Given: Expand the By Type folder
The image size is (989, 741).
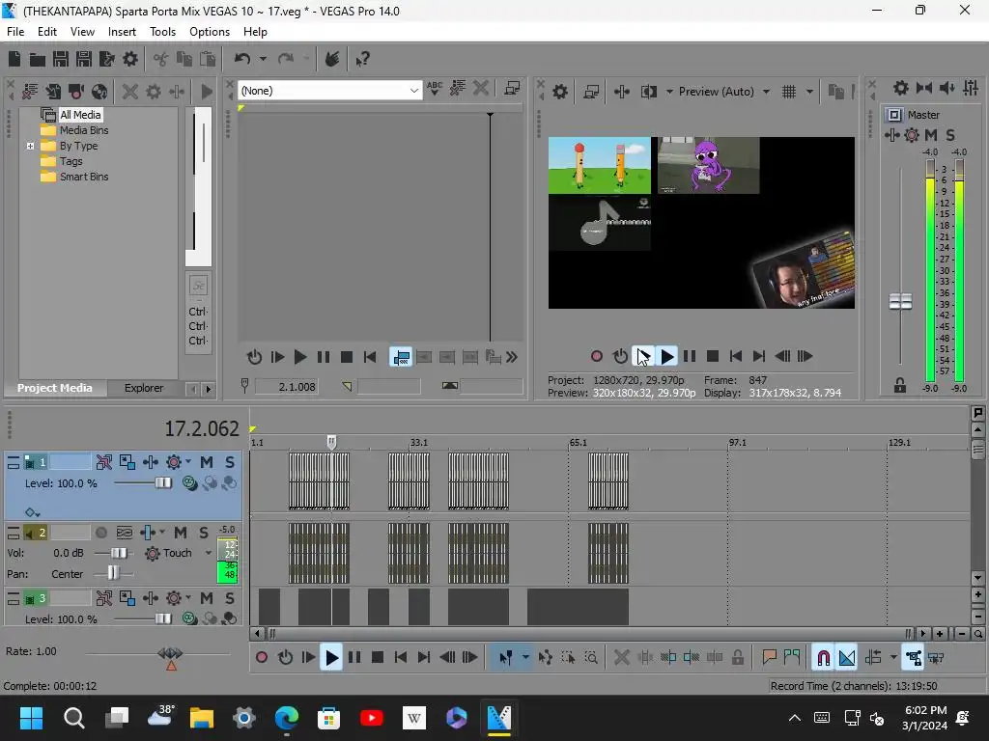Looking at the screenshot, I should point(30,147).
